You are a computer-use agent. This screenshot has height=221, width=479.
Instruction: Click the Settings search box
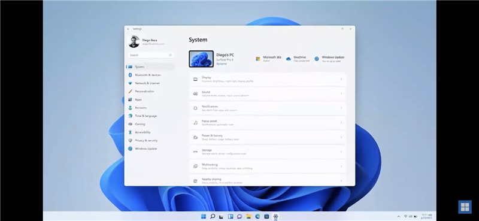coord(151,55)
